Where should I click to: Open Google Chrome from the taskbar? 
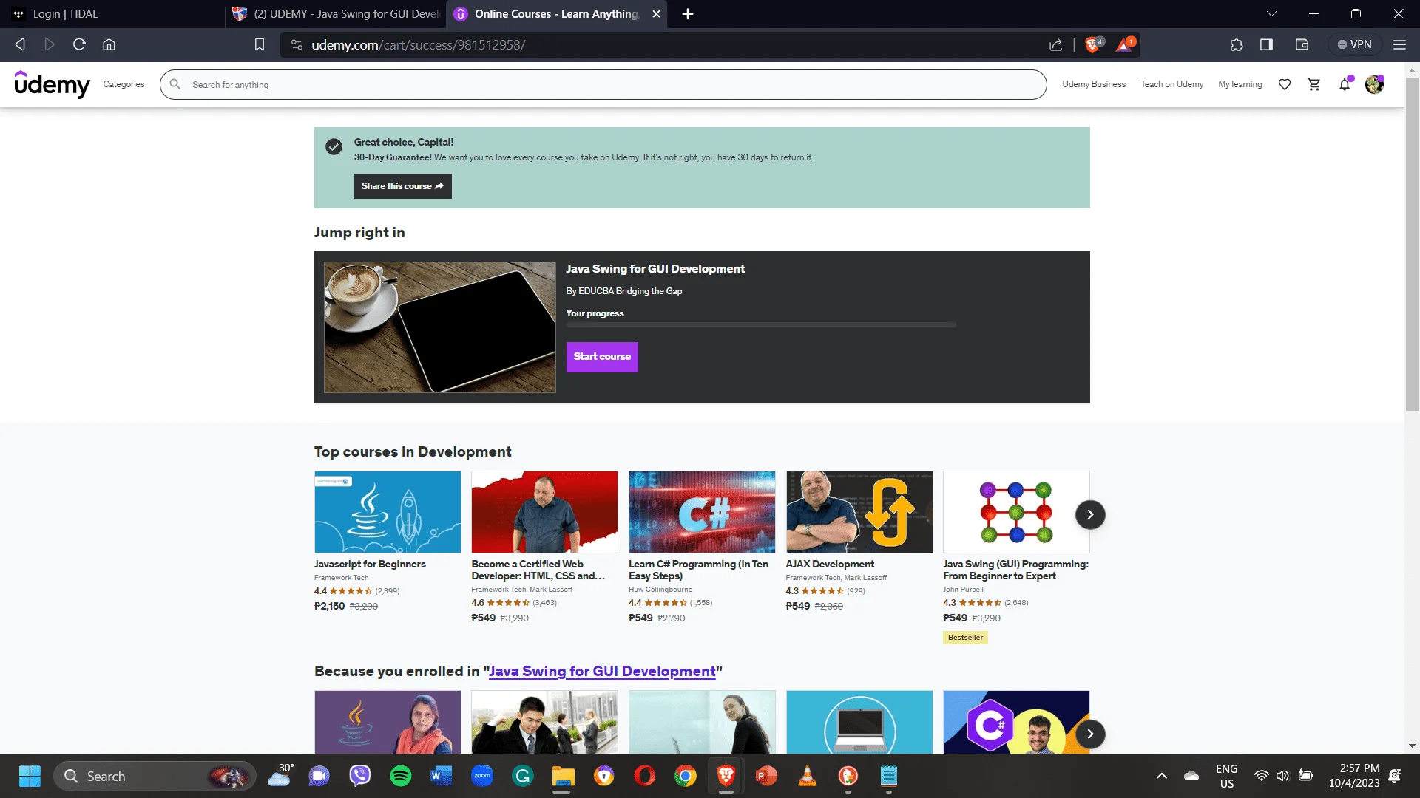point(686,776)
